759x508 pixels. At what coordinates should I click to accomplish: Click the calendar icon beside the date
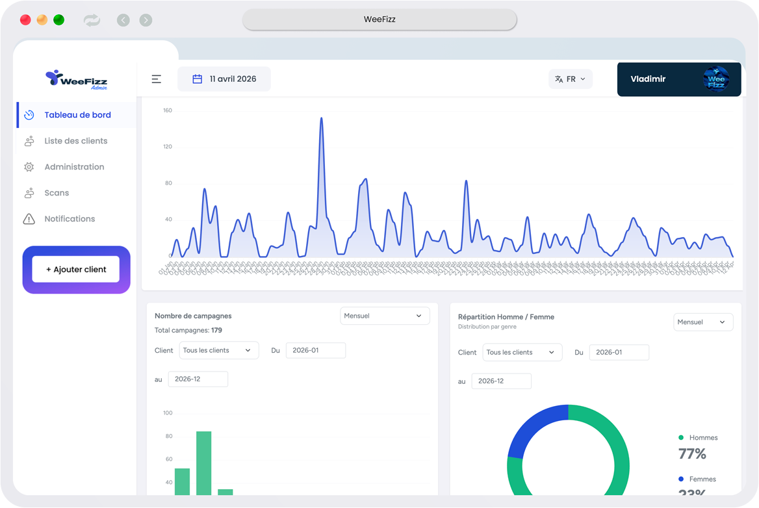(198, 79)
